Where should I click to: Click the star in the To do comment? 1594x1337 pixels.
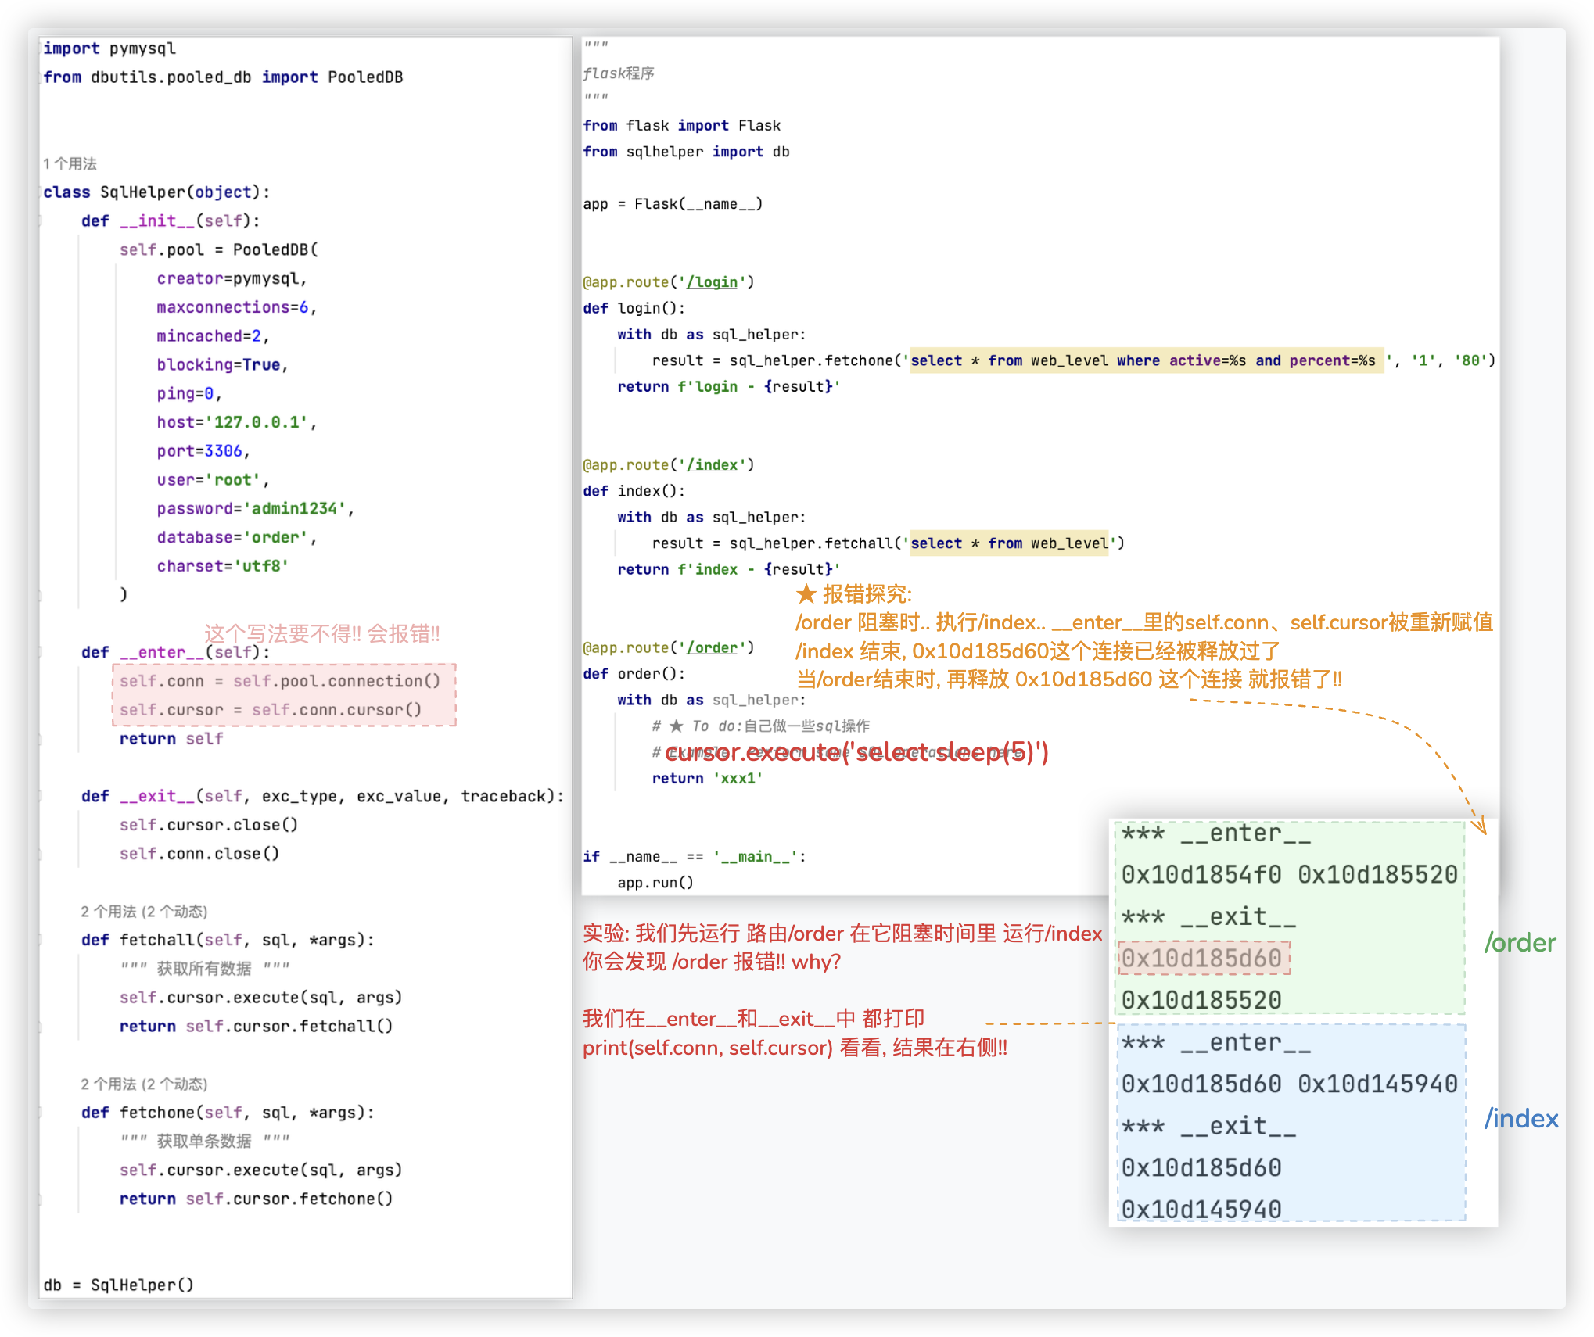click(677, 726)
